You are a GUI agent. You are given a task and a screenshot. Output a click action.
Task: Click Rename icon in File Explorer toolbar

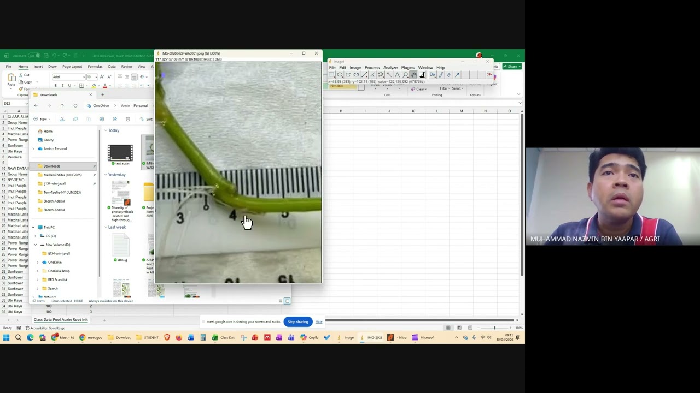[x=102, y=119]
